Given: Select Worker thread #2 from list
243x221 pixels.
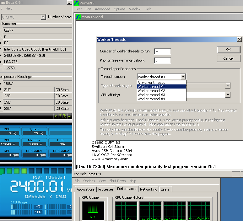Looking at the screenshot, I should [x=151, y=91].
